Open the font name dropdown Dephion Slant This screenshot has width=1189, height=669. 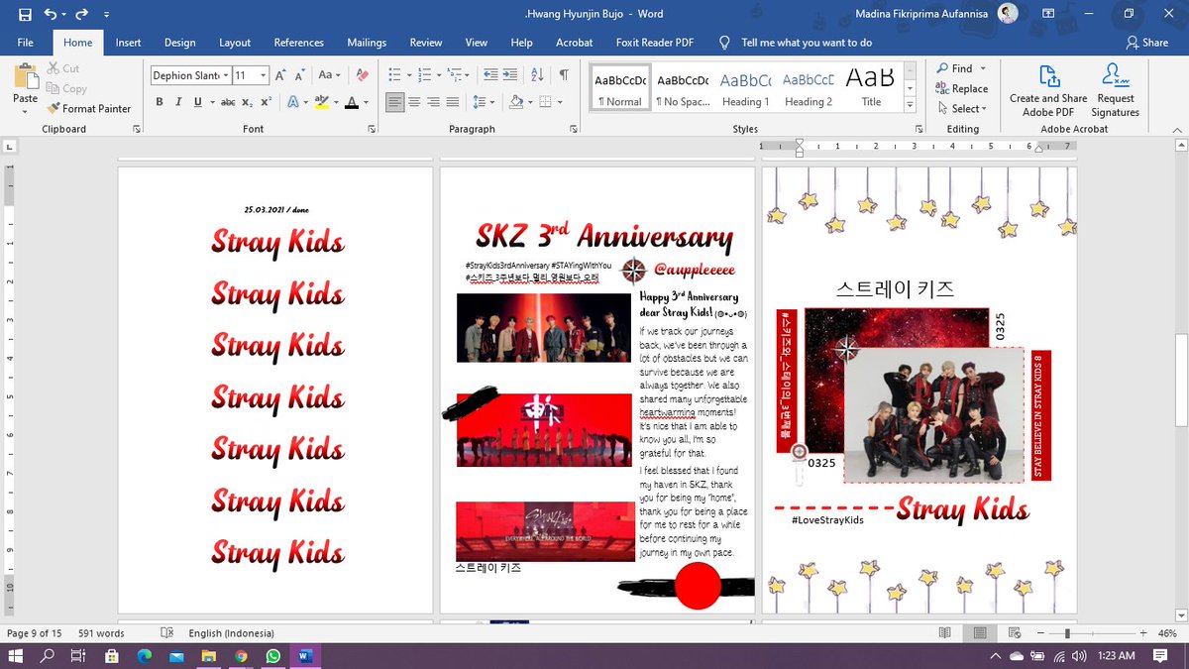tap(226, 75)
